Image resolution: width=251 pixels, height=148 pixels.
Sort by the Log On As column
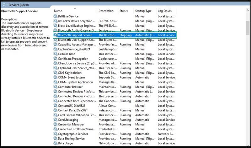165,11
